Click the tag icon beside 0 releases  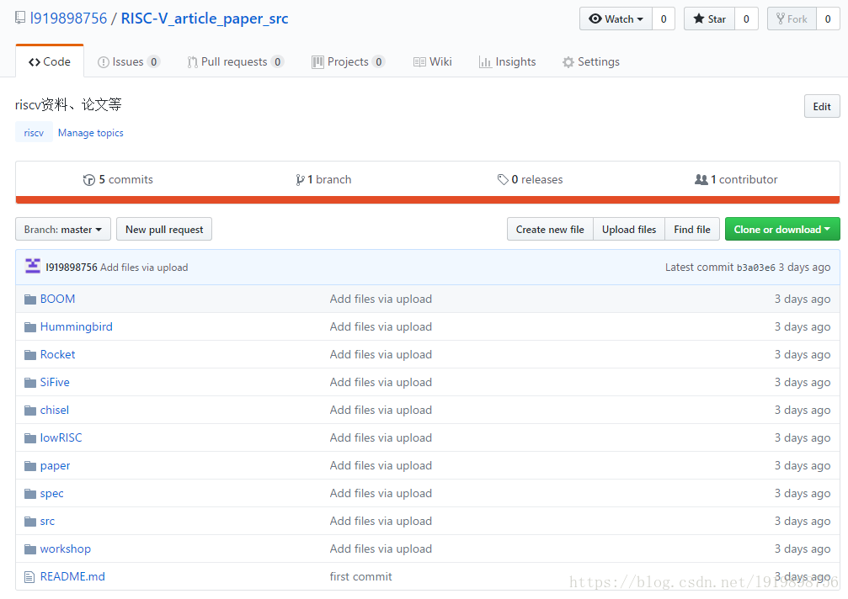pyautogui.click(x=503, y=179)
